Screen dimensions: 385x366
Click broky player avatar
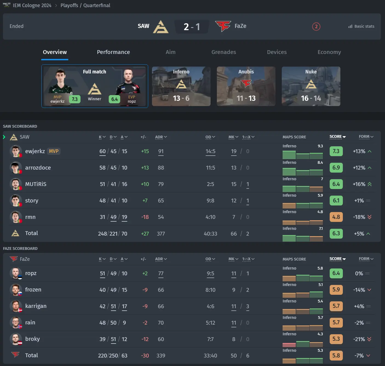pyautogui.click(x=16, y=339)
